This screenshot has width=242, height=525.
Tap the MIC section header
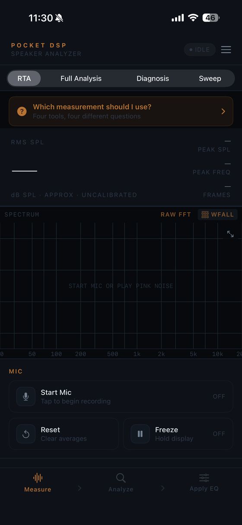pos(16,371)
